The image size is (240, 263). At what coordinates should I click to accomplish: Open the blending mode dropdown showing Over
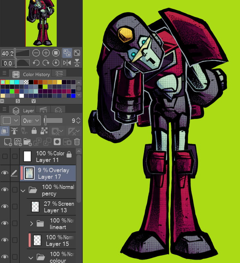(31, 120)
